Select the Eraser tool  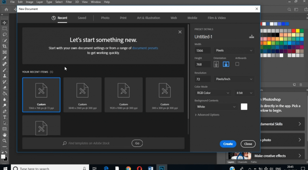coord(5,88)
